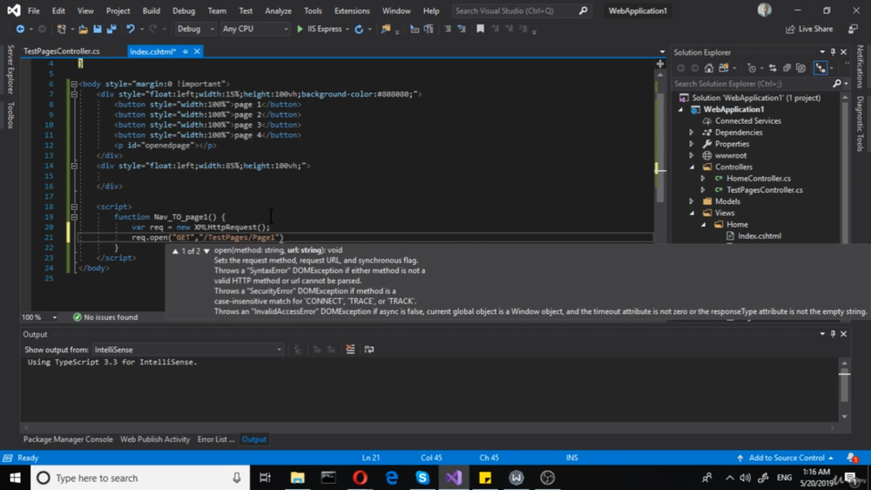Click the Save All toolbar icon
Viewport: 871px width, 490px height.
pyautogui.click(x=111, y=29)
